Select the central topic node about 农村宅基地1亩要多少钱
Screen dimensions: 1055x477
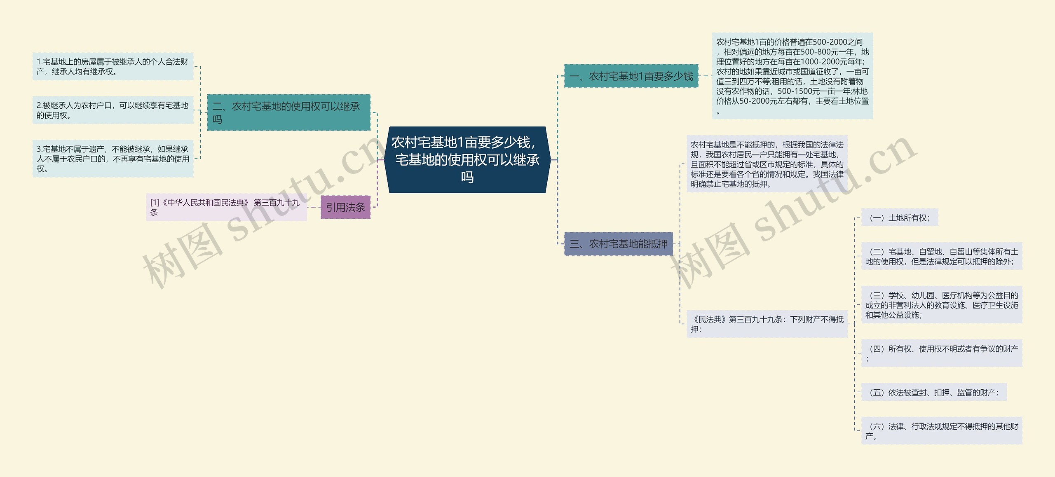pos(467,160)
